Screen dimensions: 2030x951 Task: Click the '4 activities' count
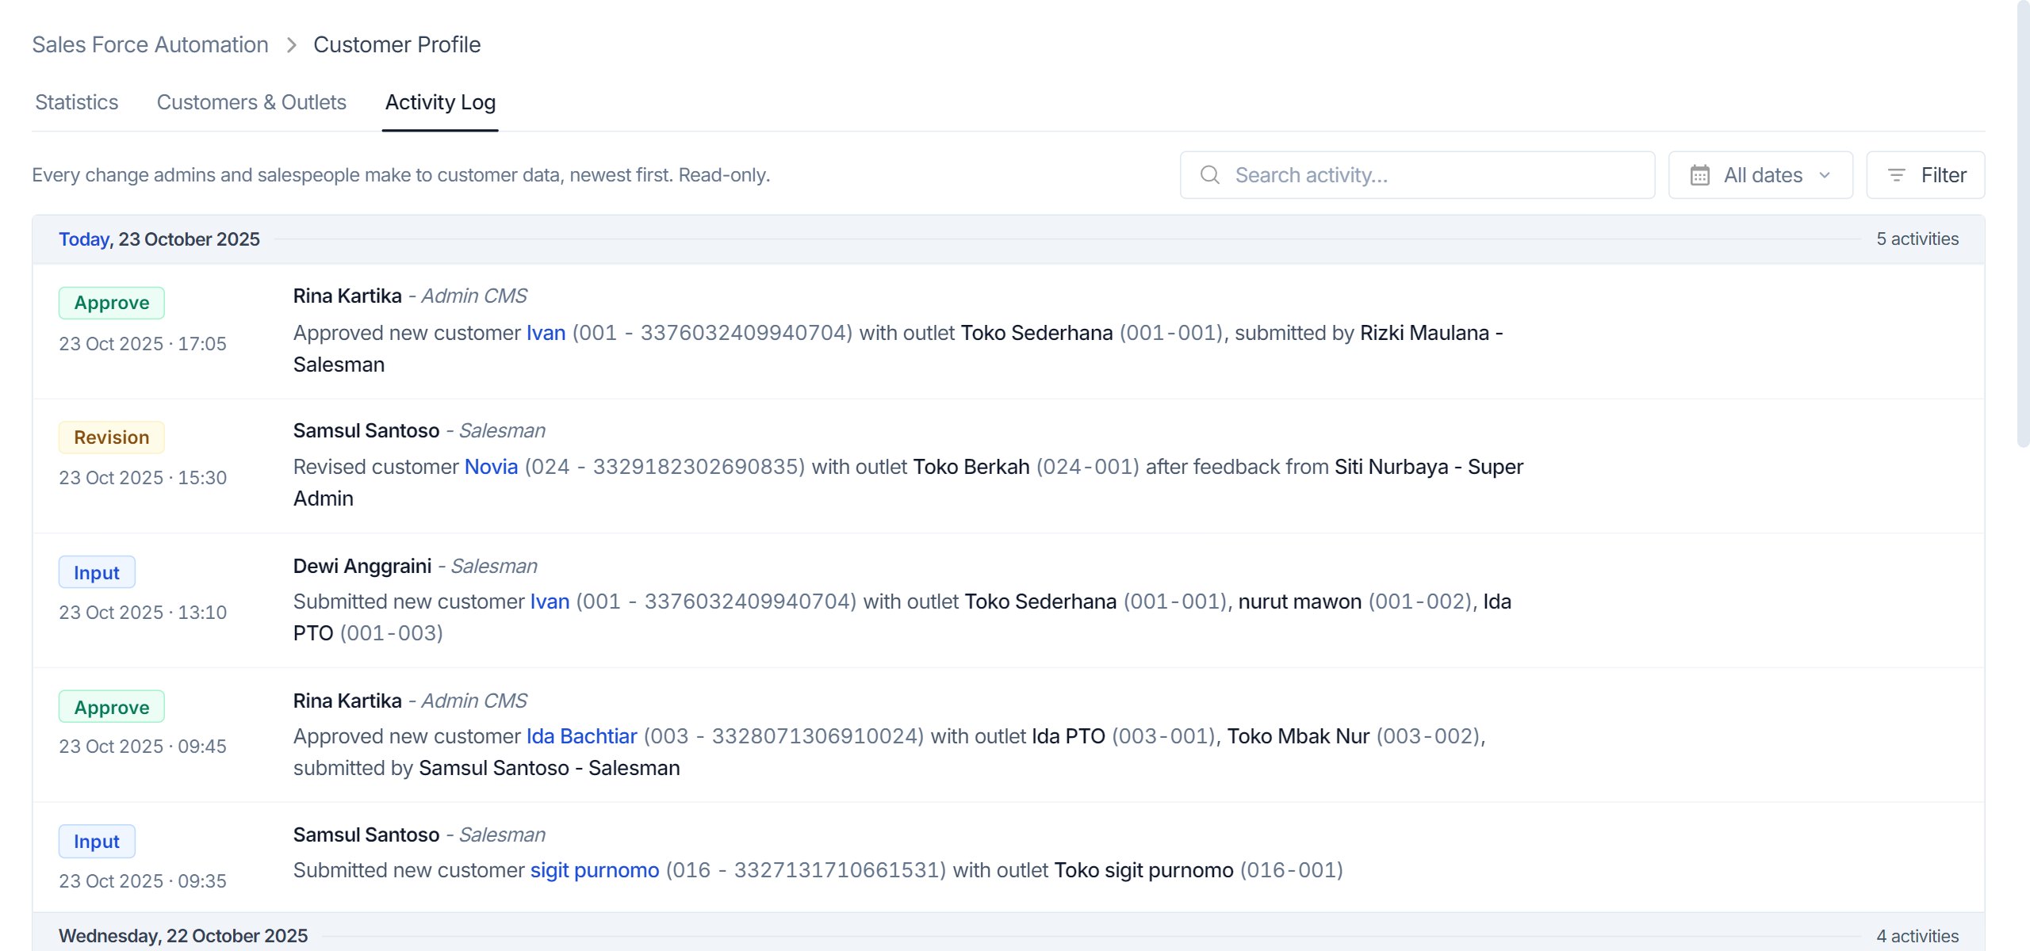pos(1917,936)
